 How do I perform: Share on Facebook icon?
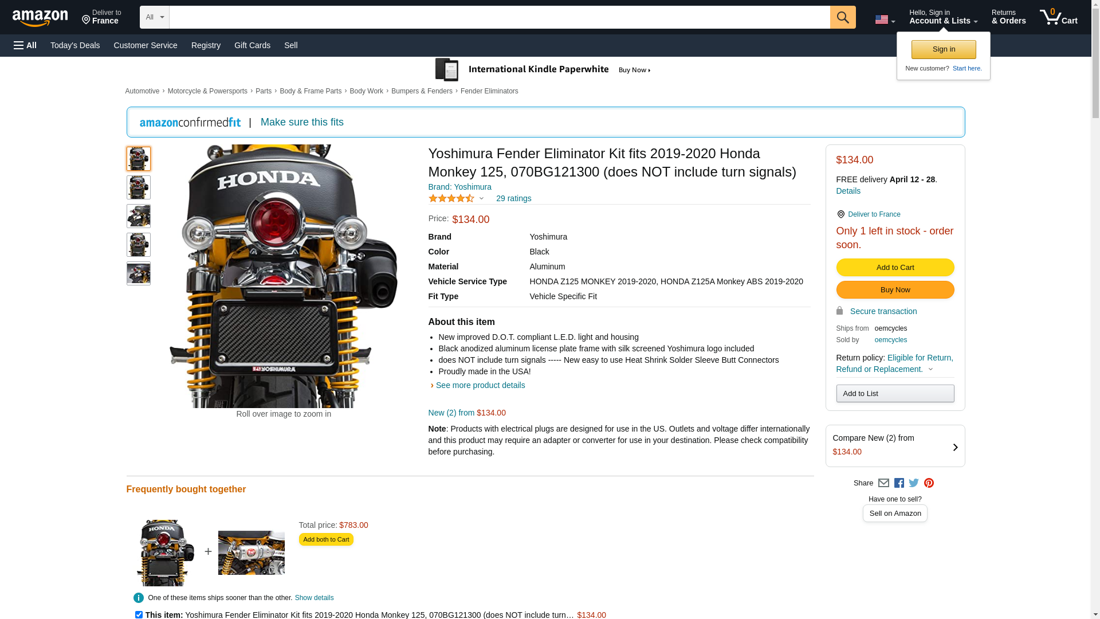pos(899,483)
